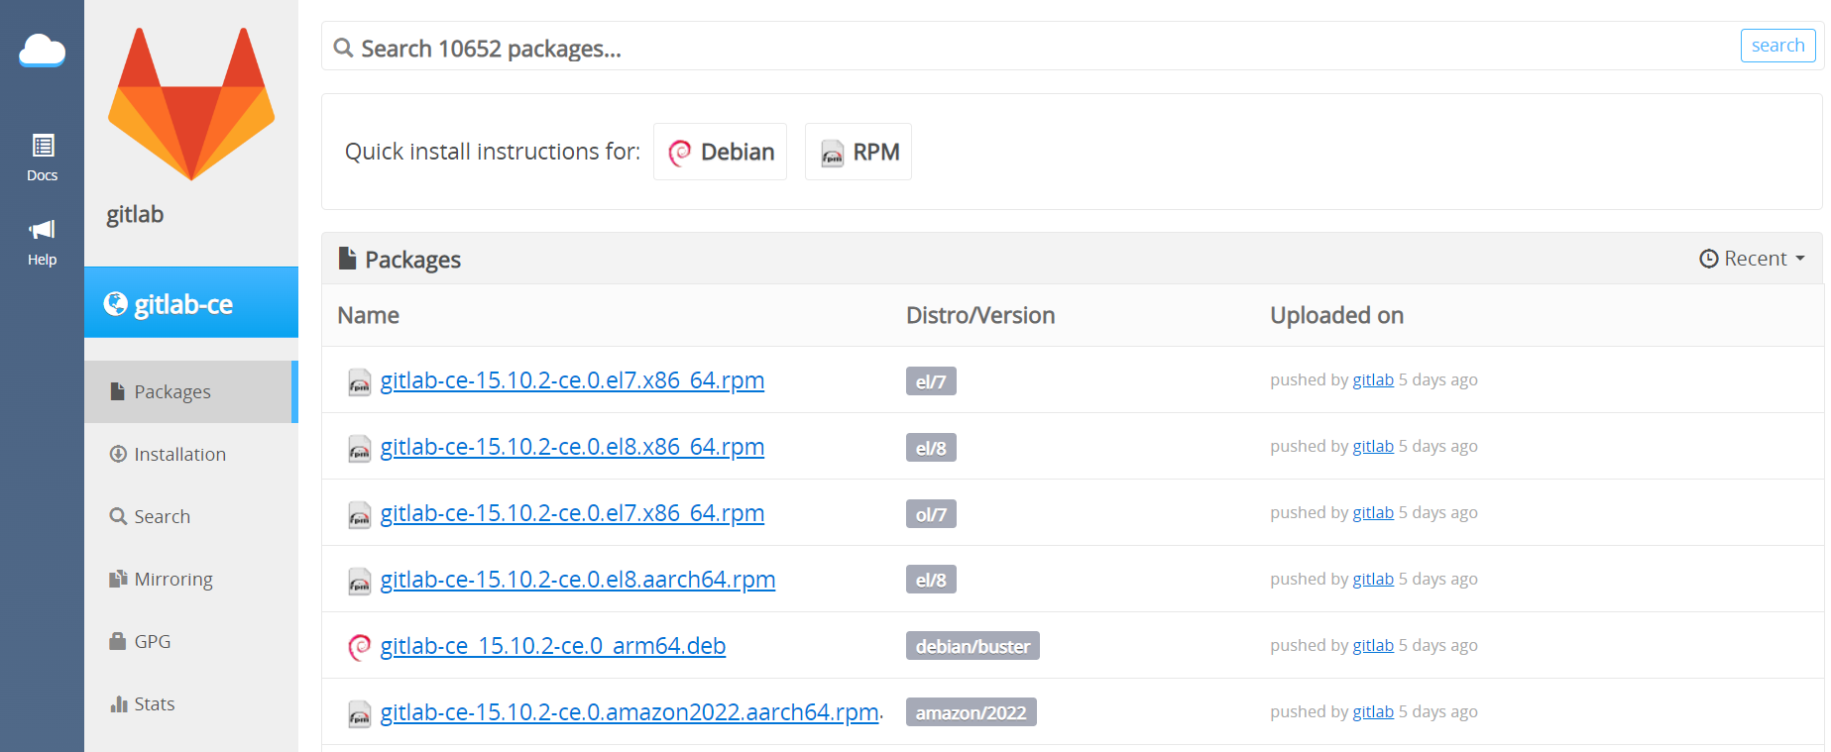Screen dimensions: 1831x752
Task: Click gitlab uploader link in ol/7 row
Action: 1373,512
